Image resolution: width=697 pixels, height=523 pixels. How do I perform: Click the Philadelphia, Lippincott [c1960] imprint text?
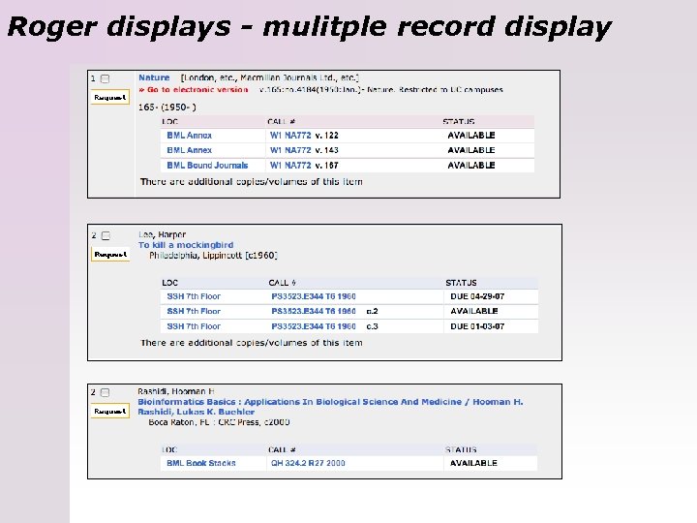(213, 256)
